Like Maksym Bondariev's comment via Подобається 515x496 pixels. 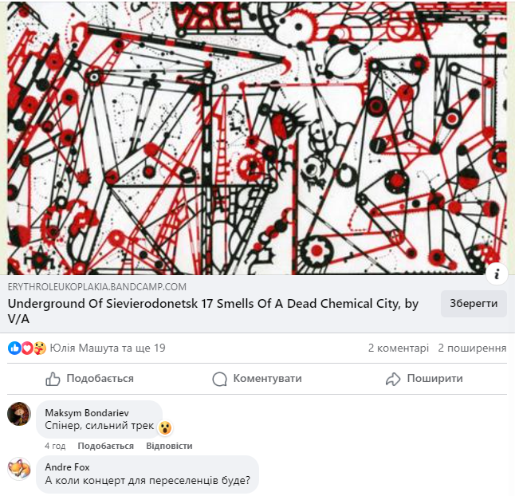106,446
